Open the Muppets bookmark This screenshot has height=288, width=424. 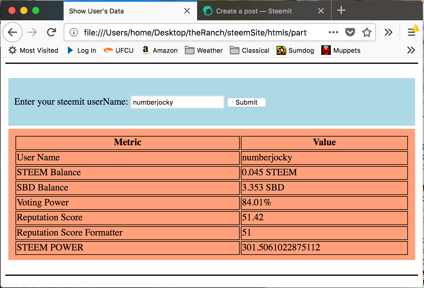341,50
